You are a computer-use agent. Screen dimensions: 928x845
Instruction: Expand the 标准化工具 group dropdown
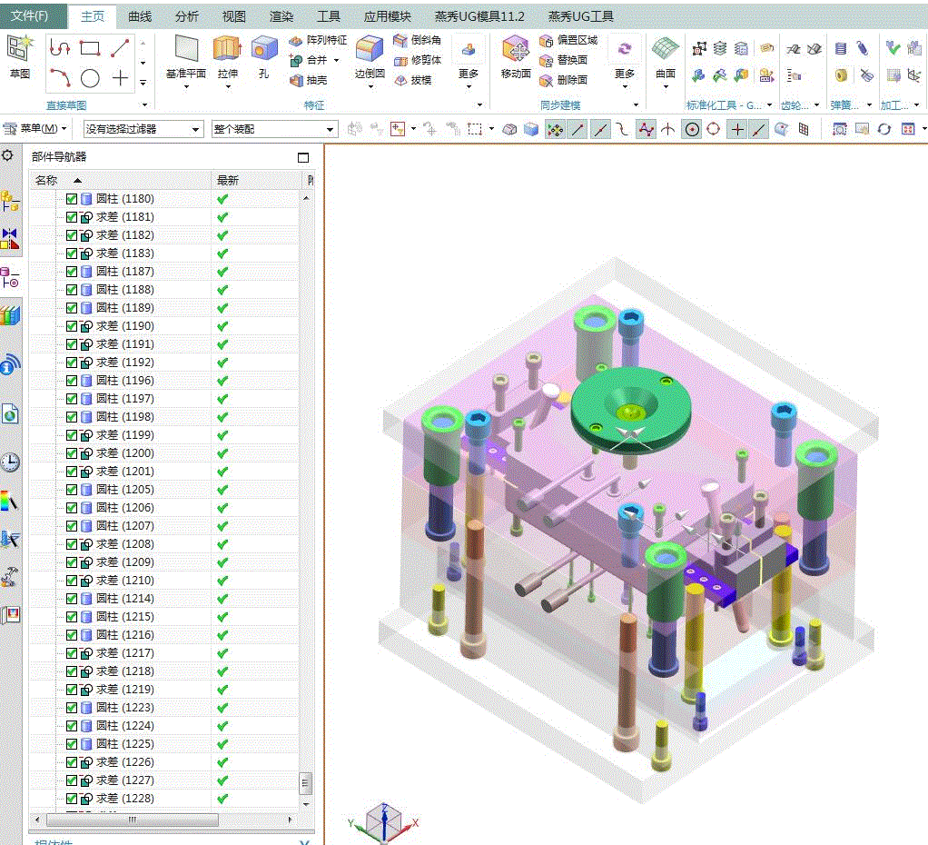(769, 105)
